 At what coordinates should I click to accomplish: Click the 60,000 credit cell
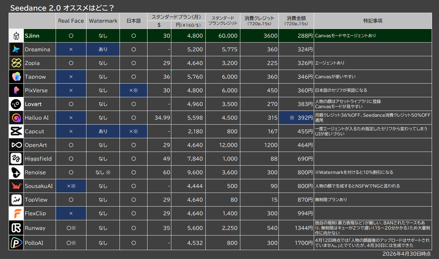click(223, 36)
